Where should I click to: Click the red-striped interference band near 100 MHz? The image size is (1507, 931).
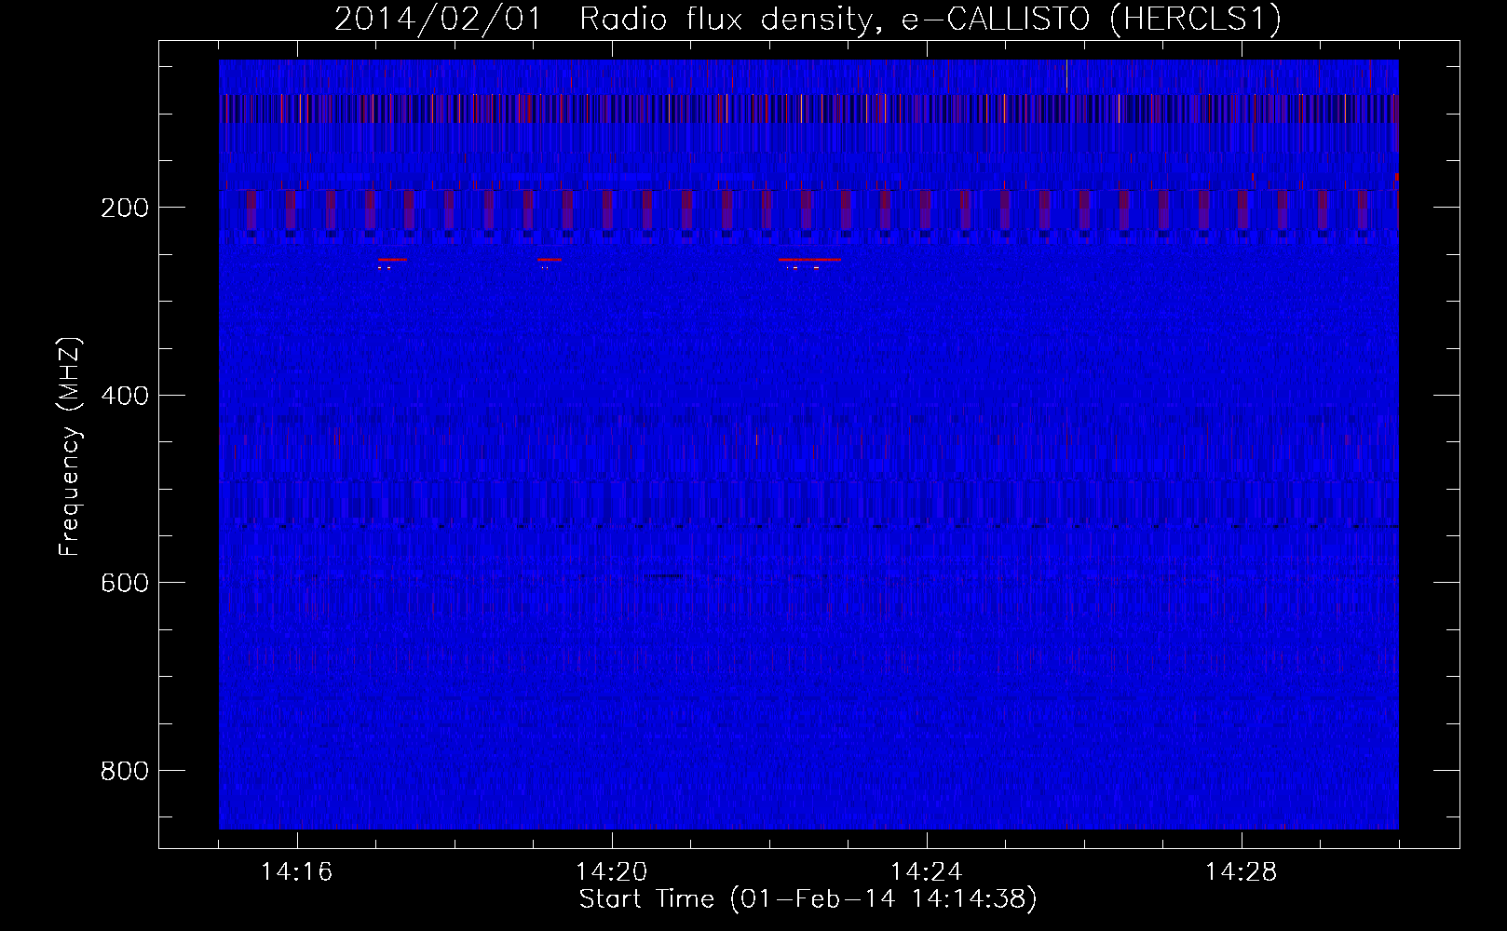(x=808, y=108)
